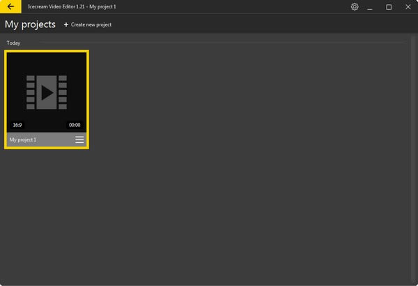Click the Create new project text

(91, 24)
